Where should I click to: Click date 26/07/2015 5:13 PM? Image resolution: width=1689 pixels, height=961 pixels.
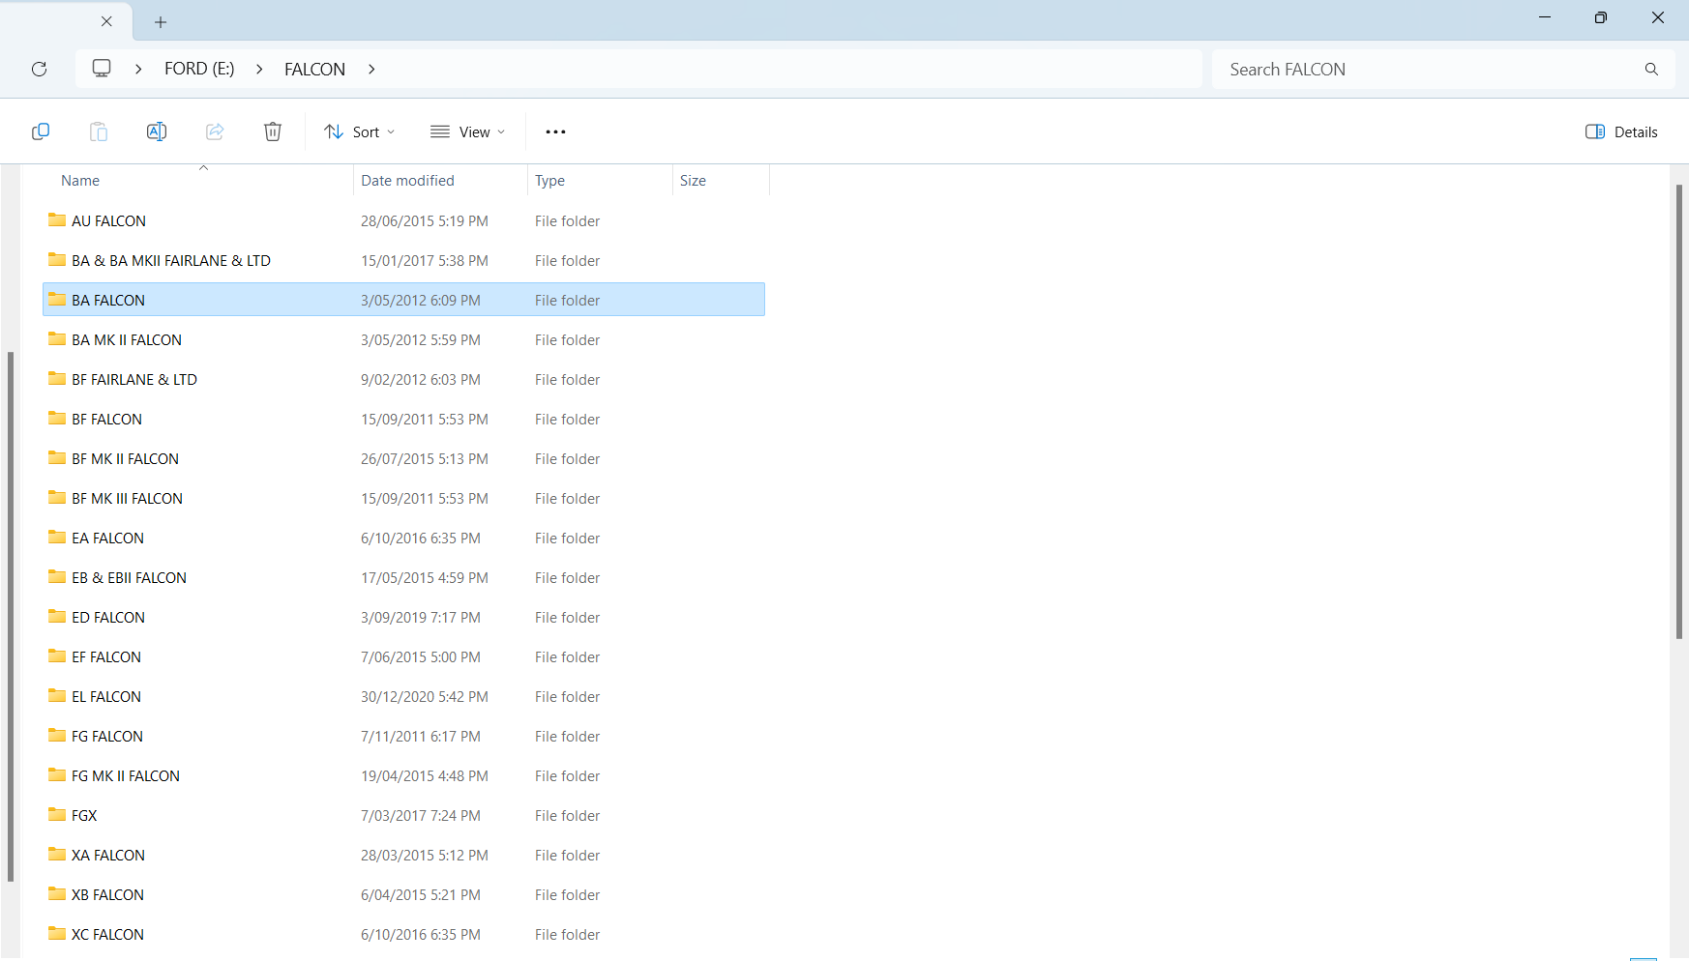425,458
